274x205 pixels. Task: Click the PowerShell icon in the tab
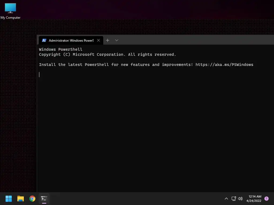[x=44, y=41]
